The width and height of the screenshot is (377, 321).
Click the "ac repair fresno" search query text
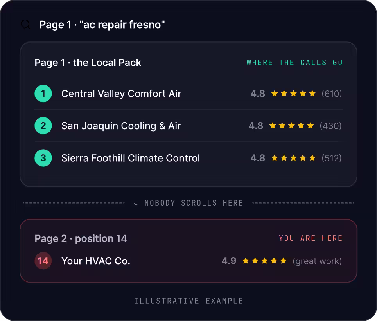(x=122, y=25)
